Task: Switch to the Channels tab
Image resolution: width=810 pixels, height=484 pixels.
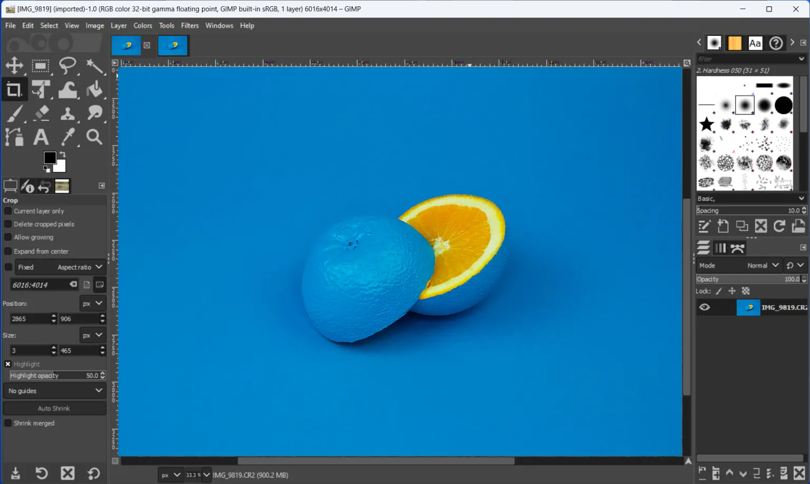Action: pyautogui.click(x=720, y=247)
